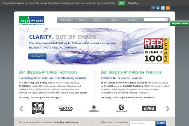189x126 pixels.
Task: Click the Alcatel-Lucent logo
Action: (122, 108)
